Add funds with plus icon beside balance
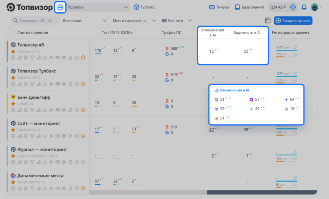329x199 pixels. click(x=293, y=7)
